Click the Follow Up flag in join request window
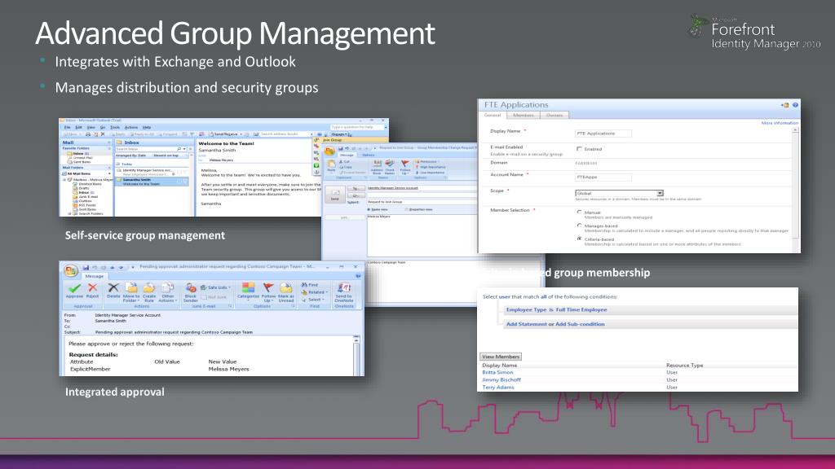The width and height of the screenshot is (835, 469). (x=405, y=164)
